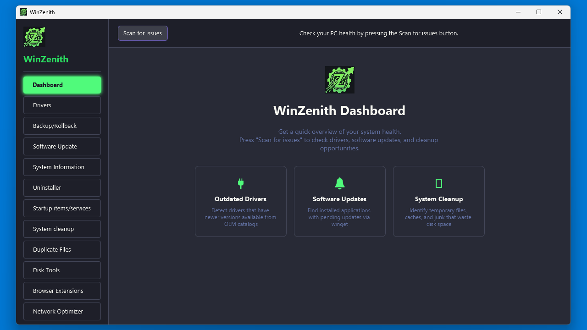The width and height of the screenshot is (587, 330).
Task: Click the System Cleanup card title
Action: click(439, 199)
